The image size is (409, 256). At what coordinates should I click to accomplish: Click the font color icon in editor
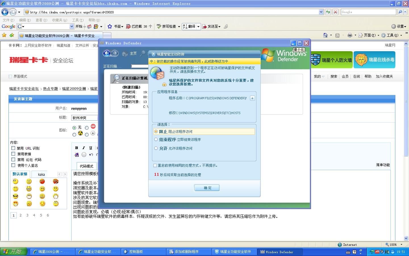pos(77,155)
